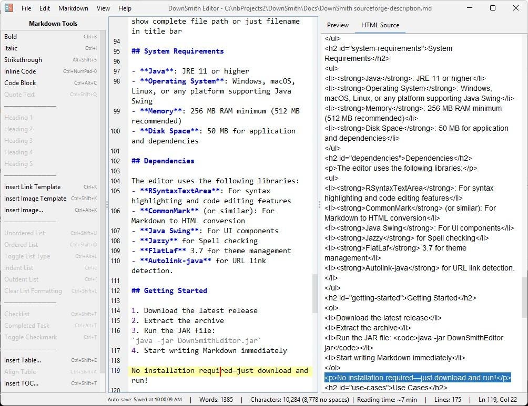Click the Checklist tool
The image size is (528, 406).
50,314
